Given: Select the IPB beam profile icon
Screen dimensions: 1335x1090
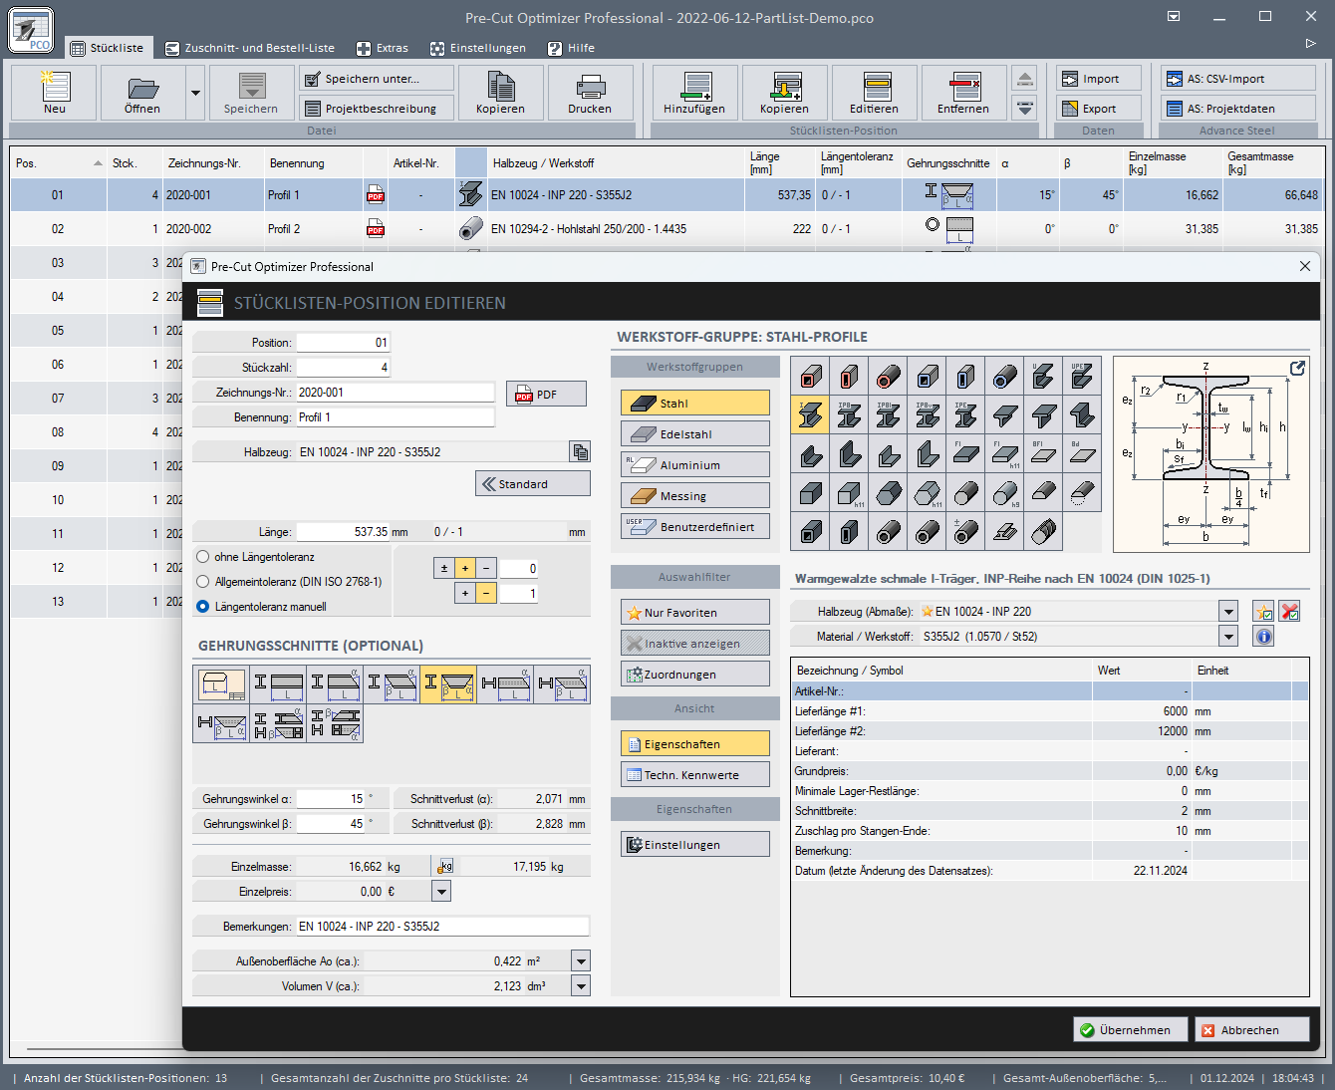Looking at the screenshot, I should coord(849,415).
